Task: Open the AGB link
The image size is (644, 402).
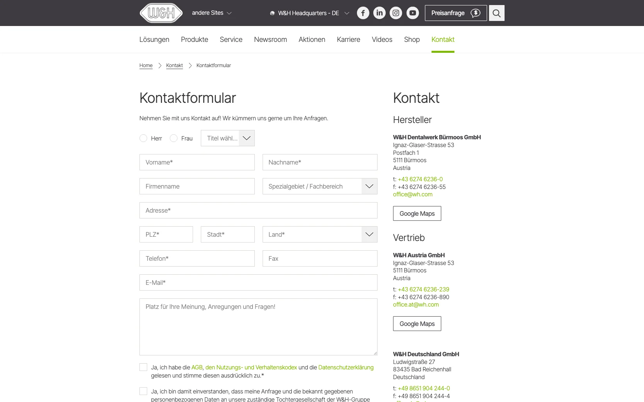Action: [x=197, y=367]
